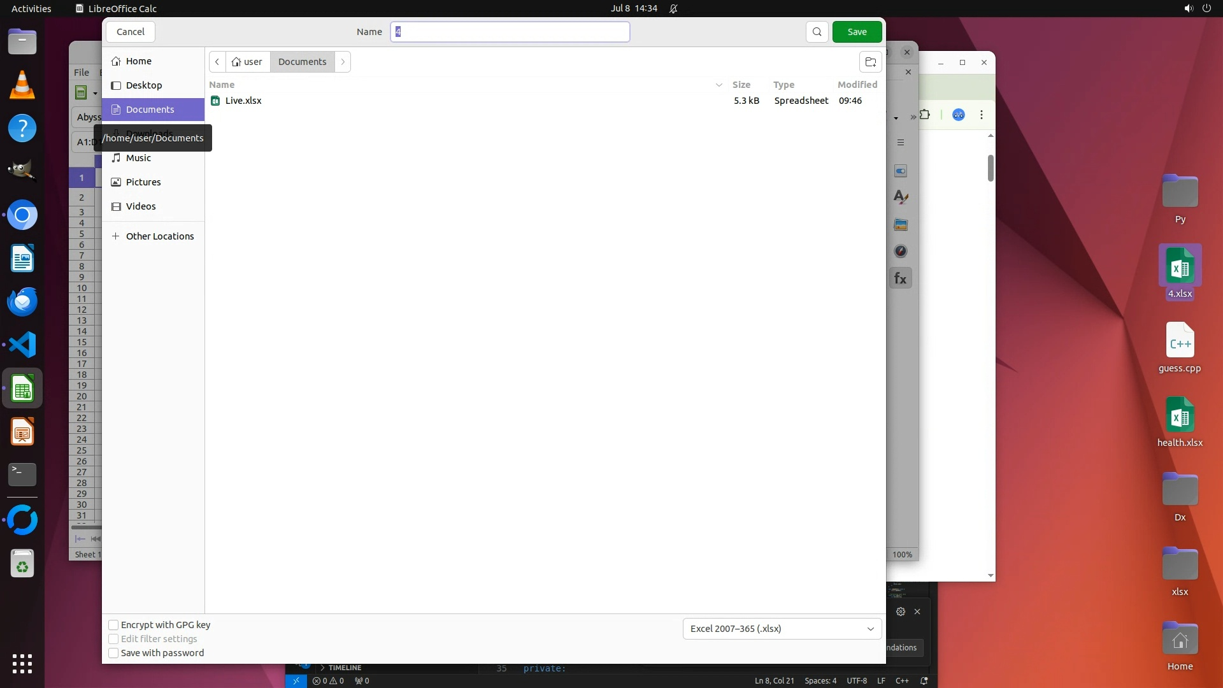
Task: Open the Excel 2007-365 file type dropdown
Action: point(782,629)
